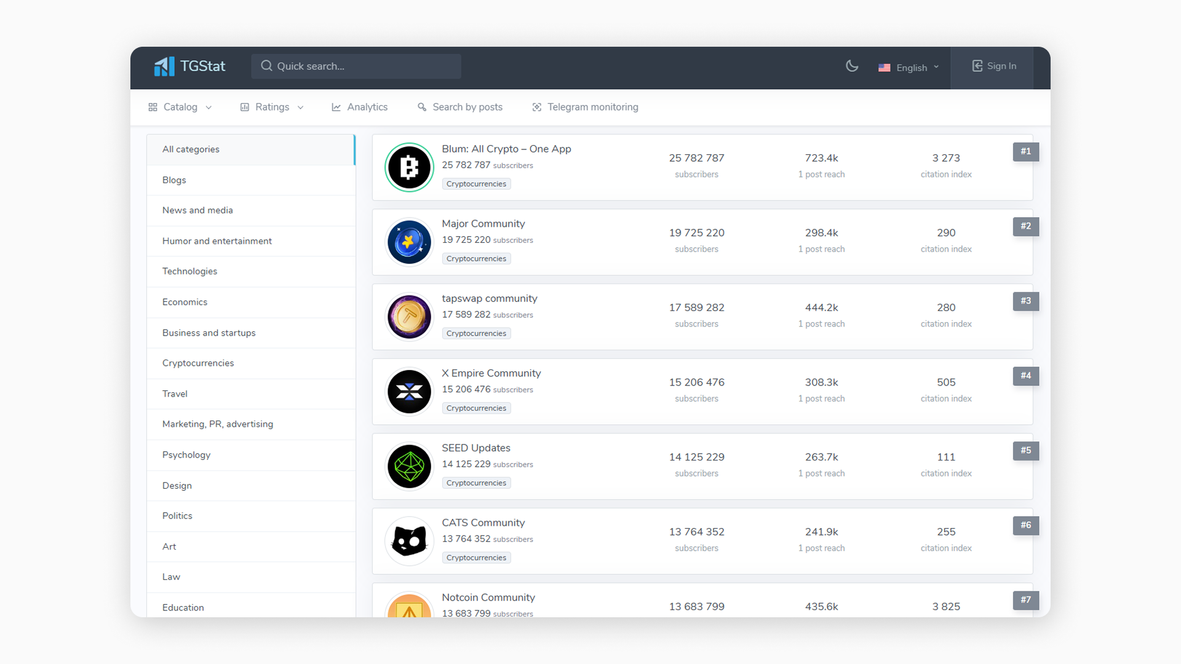Screen dimensions: 1181x664
Task: Select the Law category
Action: pos(251,577)
